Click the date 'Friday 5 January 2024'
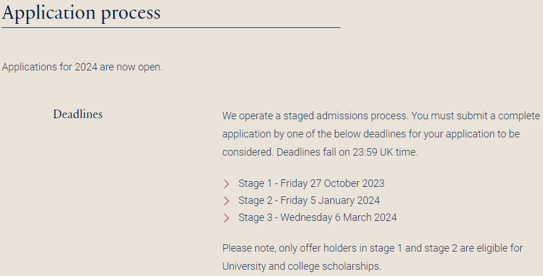This screenshot has height=276, width=543. pos(330,200)
